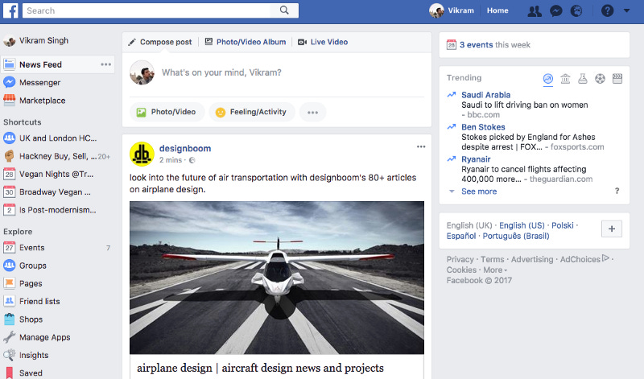Viewport: 644px width, 379px height.
Task: Click post privacy globe icon
Action: [192, 160]
